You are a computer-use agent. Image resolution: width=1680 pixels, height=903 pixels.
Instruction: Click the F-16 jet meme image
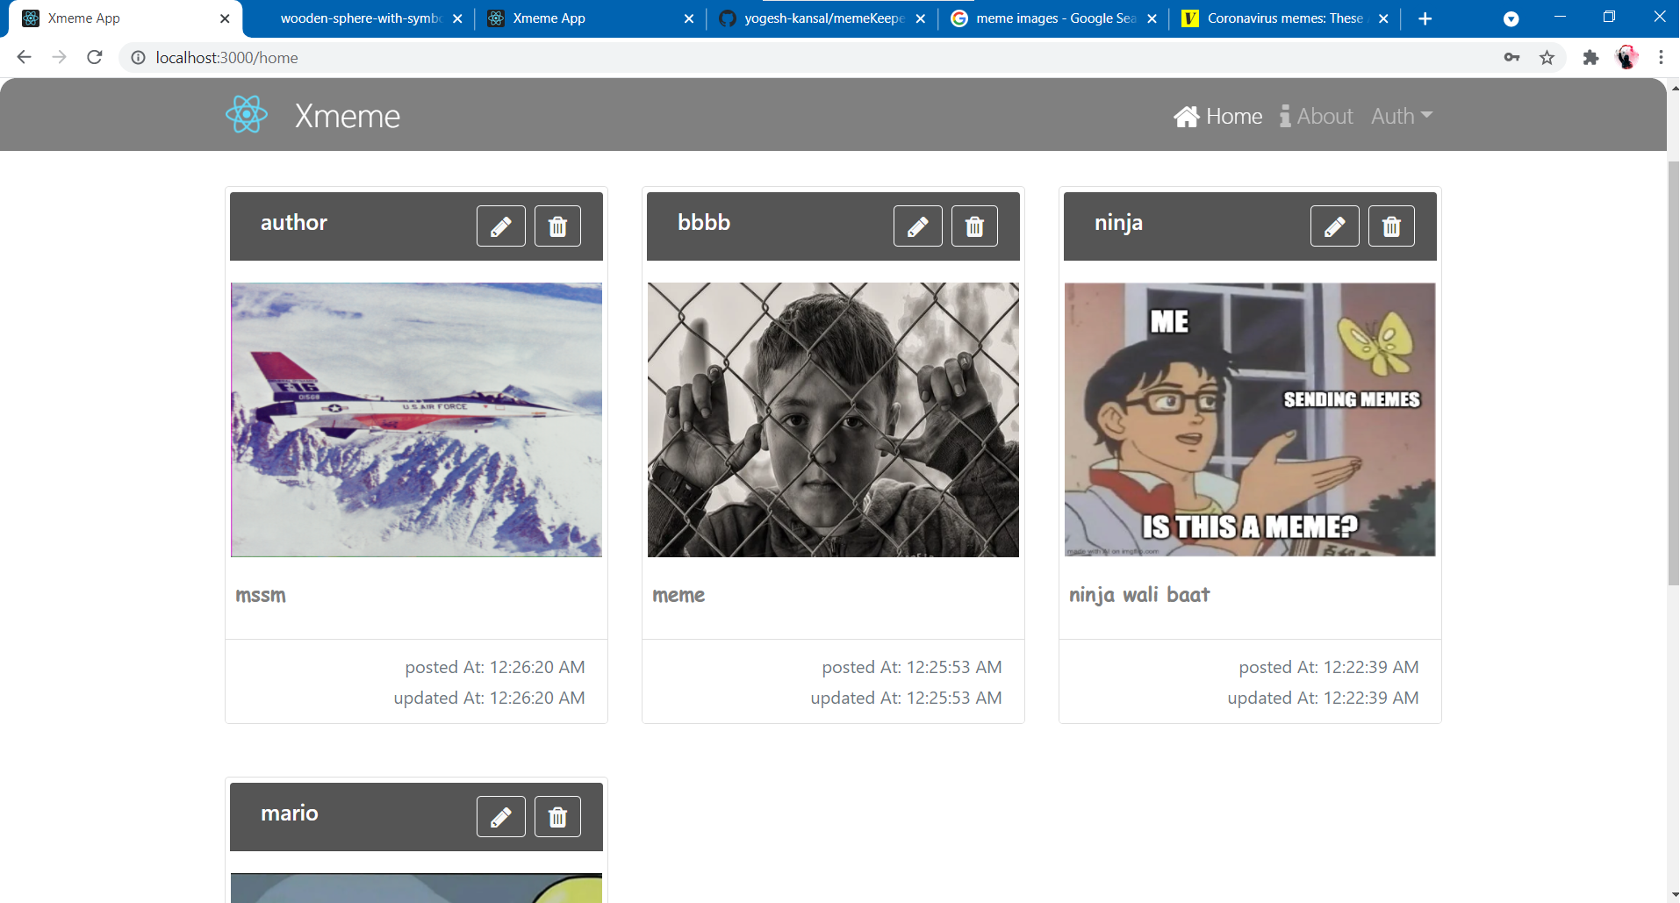point(416,419)
